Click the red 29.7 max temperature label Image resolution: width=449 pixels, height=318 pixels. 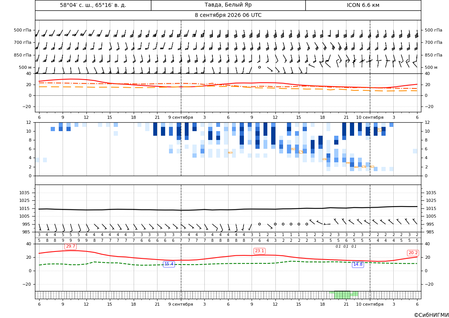[x=70, y=246]
